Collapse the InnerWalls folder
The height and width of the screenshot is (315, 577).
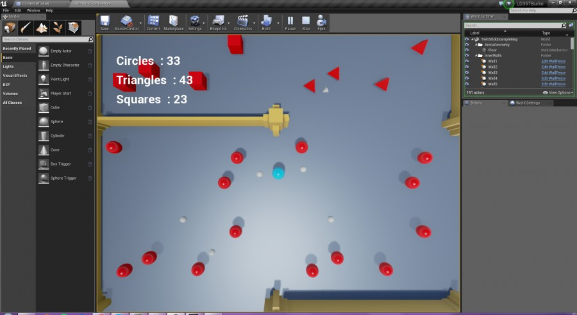[x=476, y=56]
